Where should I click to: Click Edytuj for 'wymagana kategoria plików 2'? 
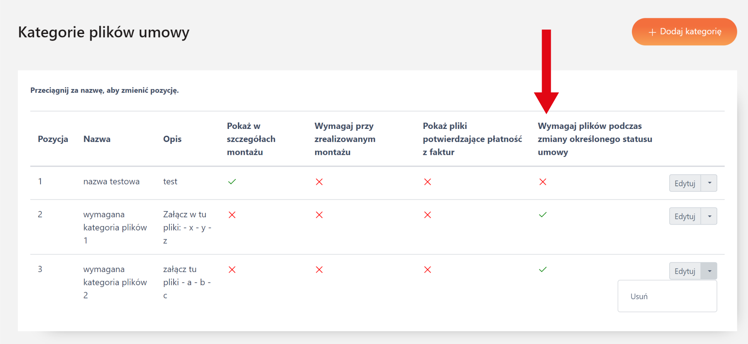[684, 271]
